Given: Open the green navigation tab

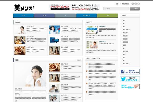Looking at the screenshot, I should 108,16.
